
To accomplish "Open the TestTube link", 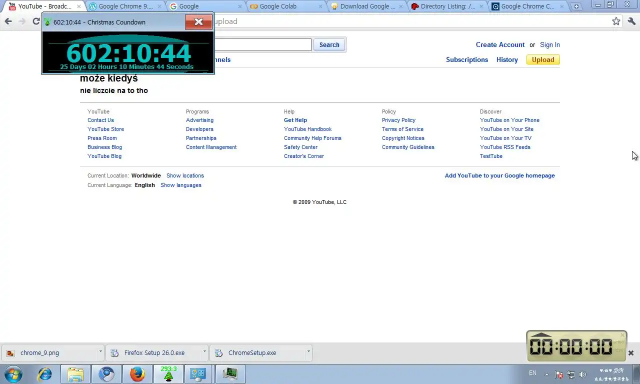I will pos(491,156).
